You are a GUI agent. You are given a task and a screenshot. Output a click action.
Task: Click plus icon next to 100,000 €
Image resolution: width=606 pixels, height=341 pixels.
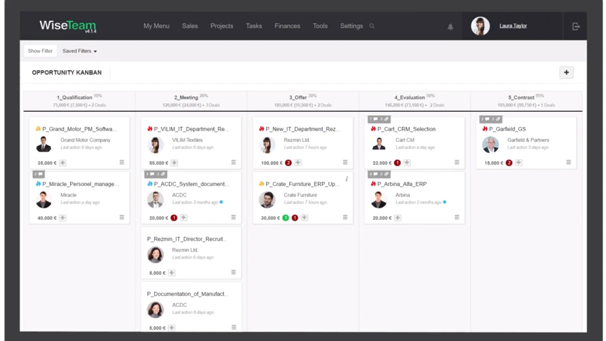pos(297,163)
